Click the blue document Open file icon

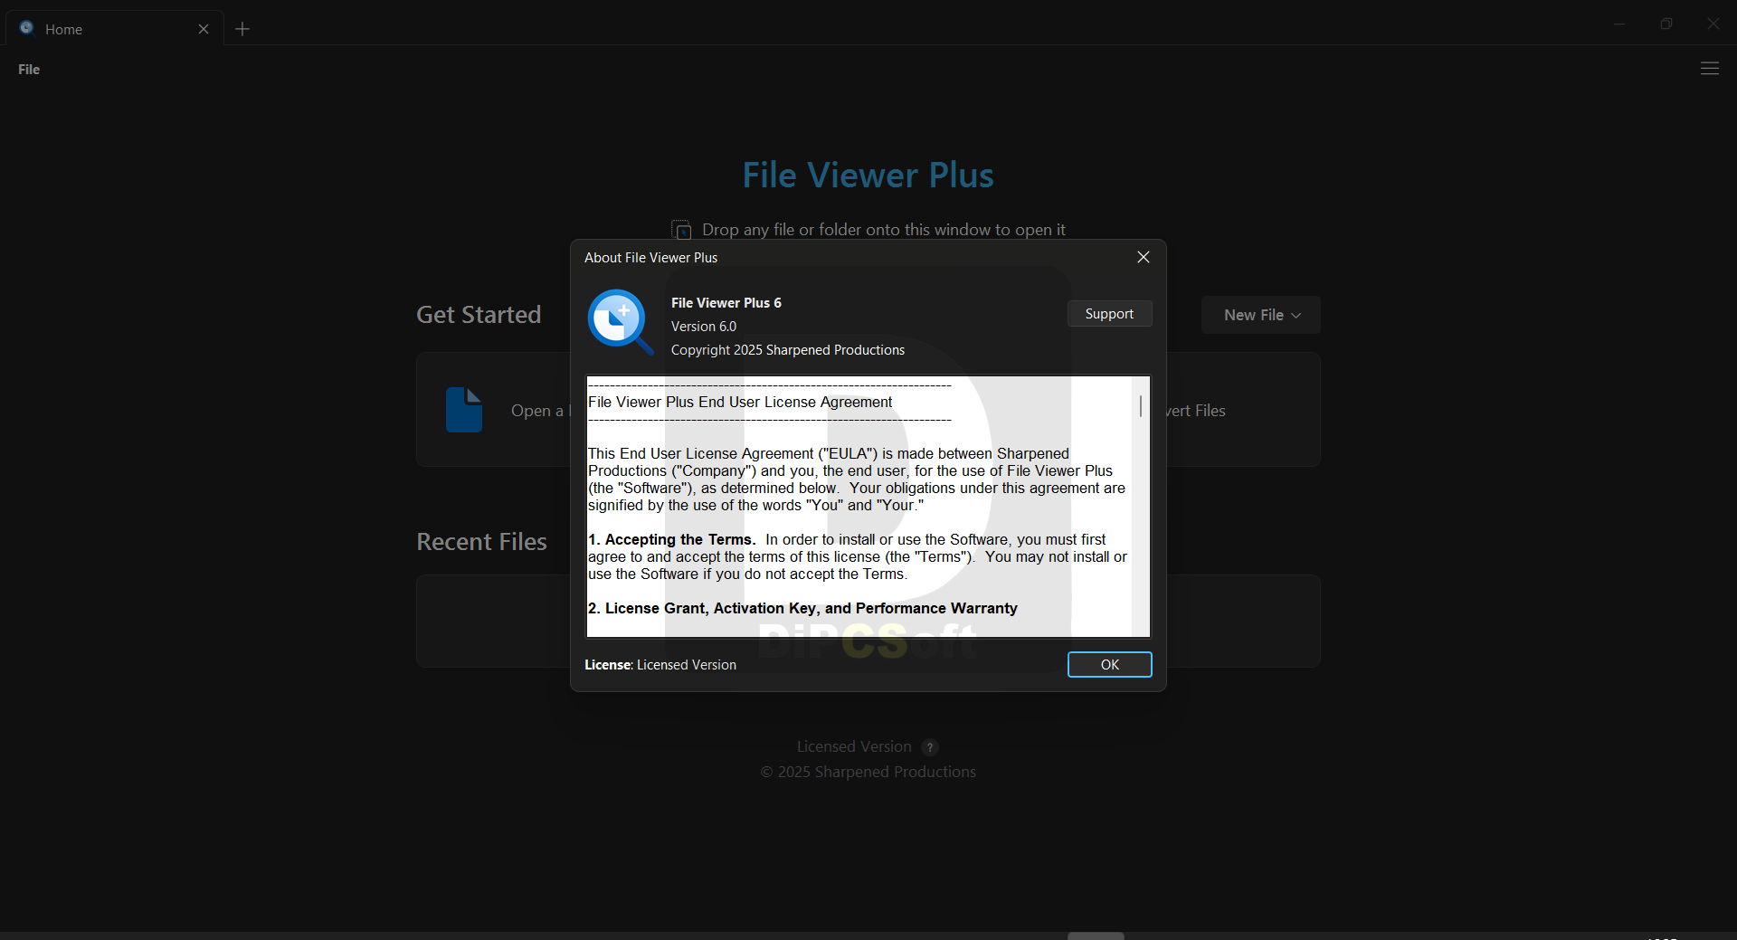(x=464, y=410)
